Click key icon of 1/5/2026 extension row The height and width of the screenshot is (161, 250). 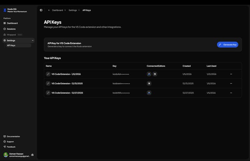(x=48, y=74)
